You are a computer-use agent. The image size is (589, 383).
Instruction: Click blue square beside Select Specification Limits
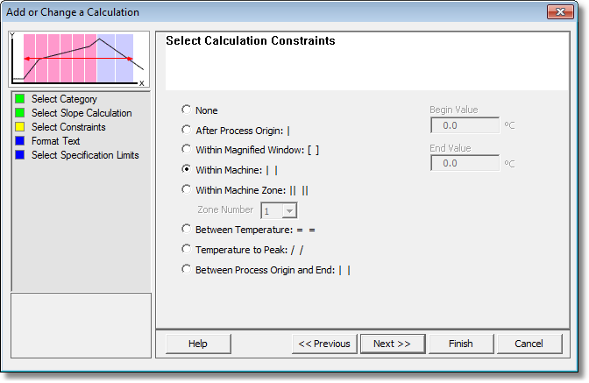tap(20, 155)
